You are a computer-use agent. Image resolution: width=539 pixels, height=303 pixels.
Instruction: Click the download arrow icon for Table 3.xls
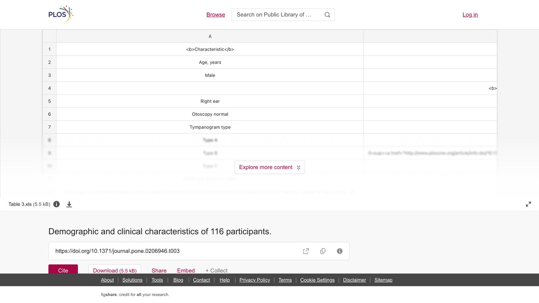coord(69,204)
